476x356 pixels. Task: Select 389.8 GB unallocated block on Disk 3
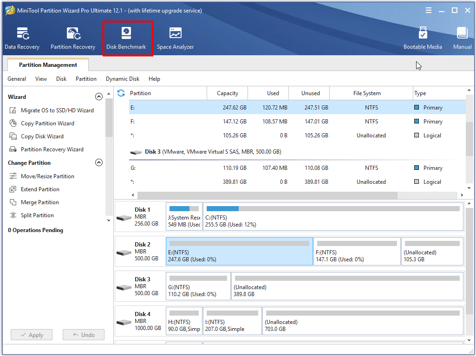pyautogui.click(x=347, y=286)
